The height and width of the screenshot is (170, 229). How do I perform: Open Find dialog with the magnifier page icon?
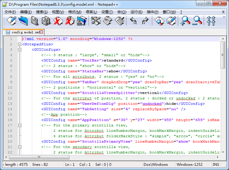pos(159,21)
